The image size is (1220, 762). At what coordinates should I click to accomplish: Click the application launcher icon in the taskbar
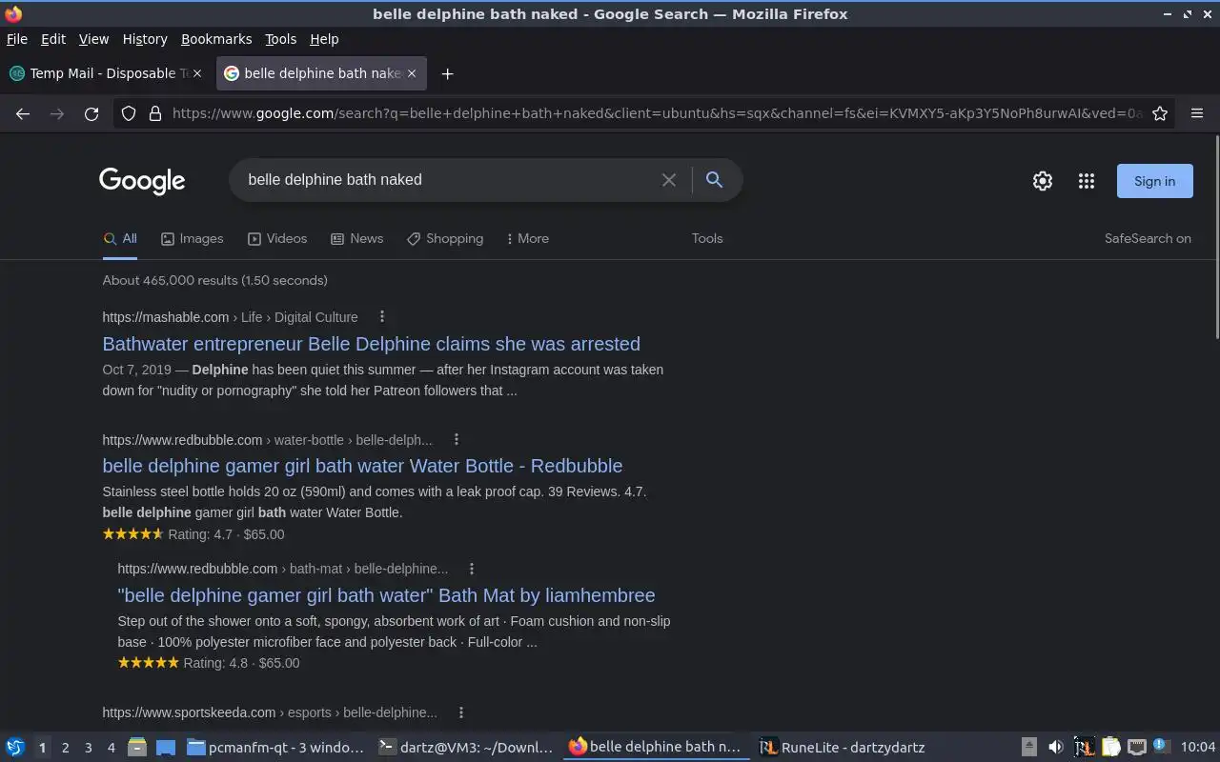15,748
